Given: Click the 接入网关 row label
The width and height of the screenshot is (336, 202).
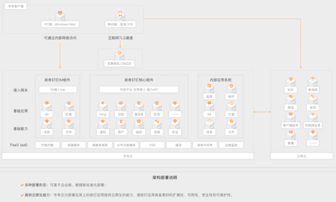Looking at the screenshot, I should pos(21,90).
